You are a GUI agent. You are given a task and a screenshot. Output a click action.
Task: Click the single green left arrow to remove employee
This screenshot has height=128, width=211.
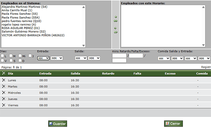[115, 28]
